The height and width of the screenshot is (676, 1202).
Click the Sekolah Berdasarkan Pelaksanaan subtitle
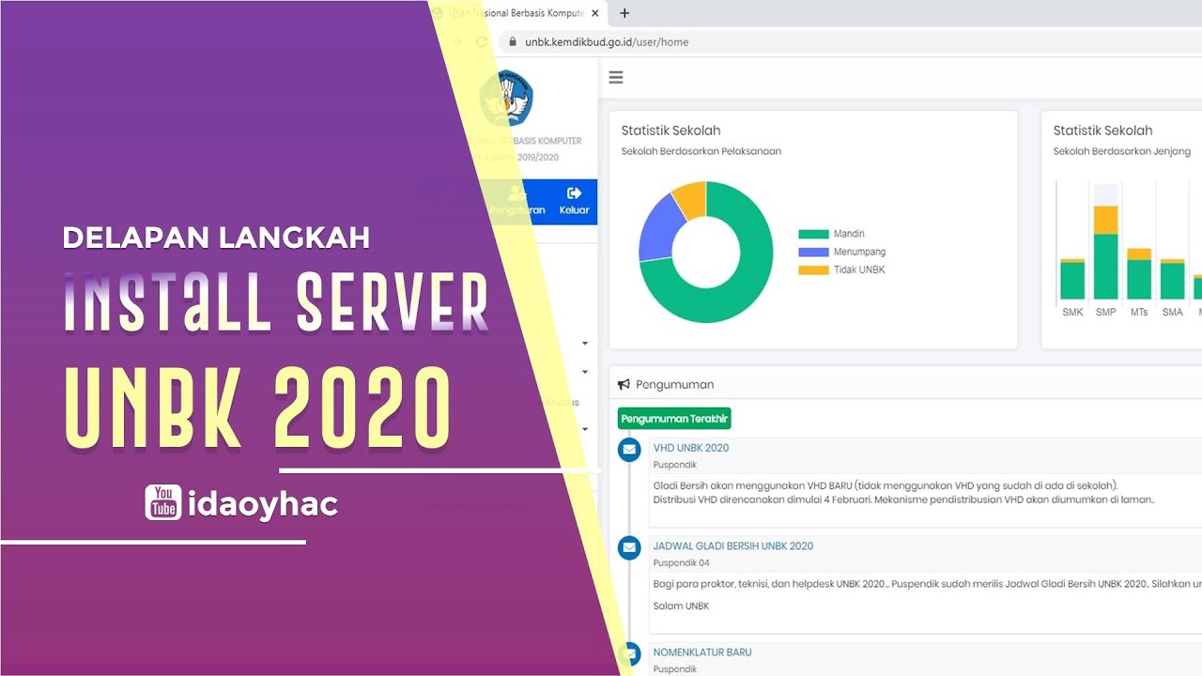(x=701, y=151)
